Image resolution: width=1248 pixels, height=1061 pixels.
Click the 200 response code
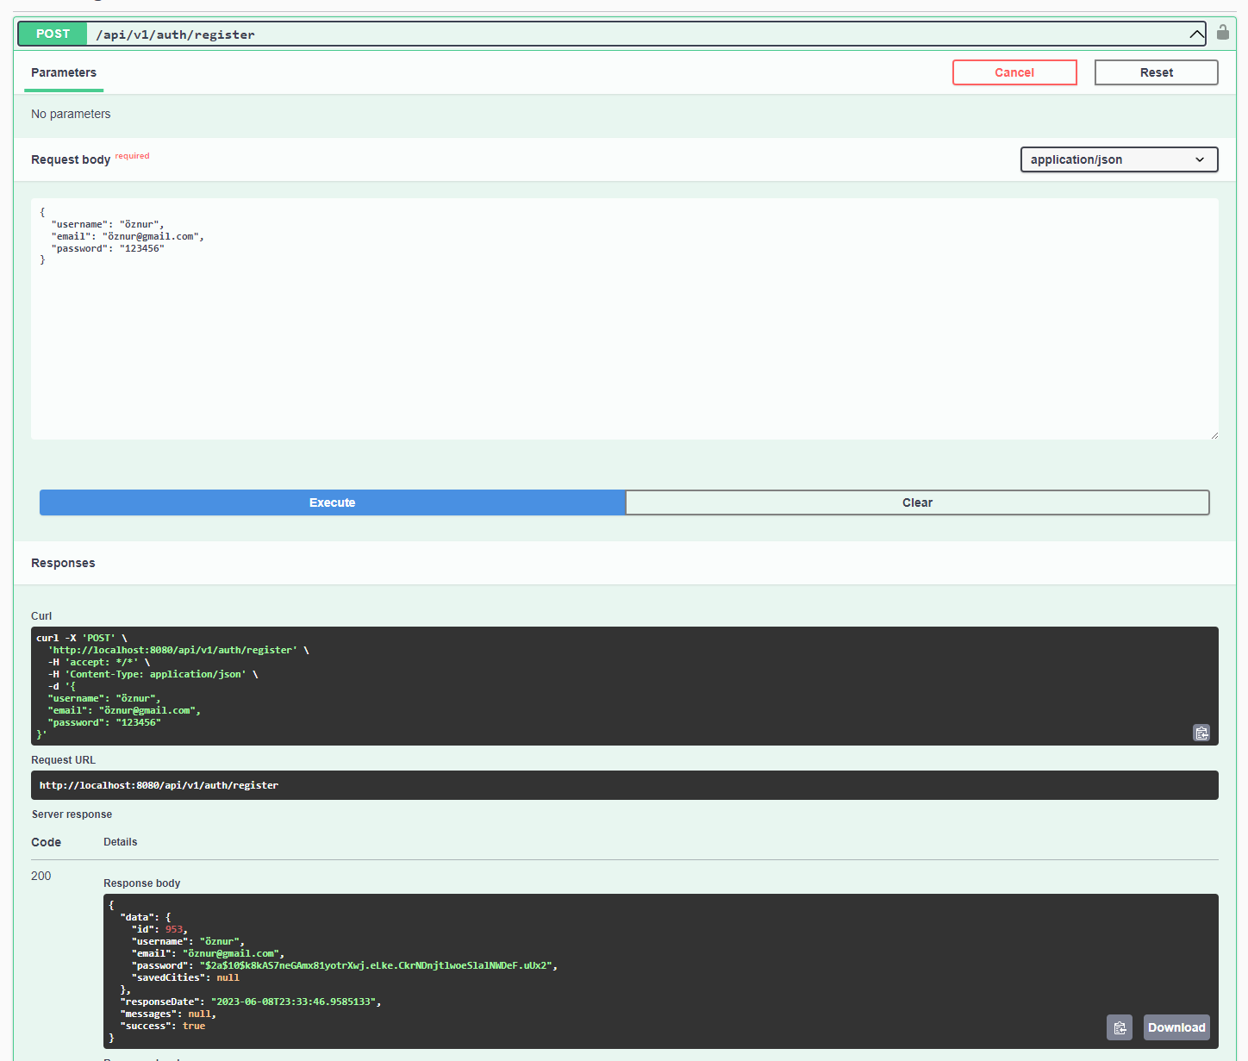click(x=41, y=876)
